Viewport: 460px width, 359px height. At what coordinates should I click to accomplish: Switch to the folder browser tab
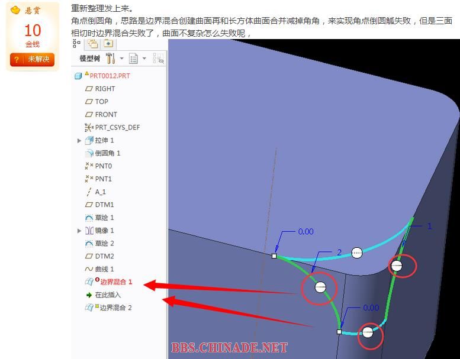coord(93,44)
